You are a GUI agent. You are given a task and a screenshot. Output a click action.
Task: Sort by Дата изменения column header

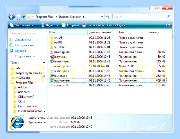coord(100,32)
